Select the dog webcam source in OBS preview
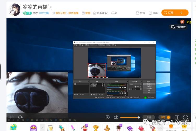 (x=97, y=70)
